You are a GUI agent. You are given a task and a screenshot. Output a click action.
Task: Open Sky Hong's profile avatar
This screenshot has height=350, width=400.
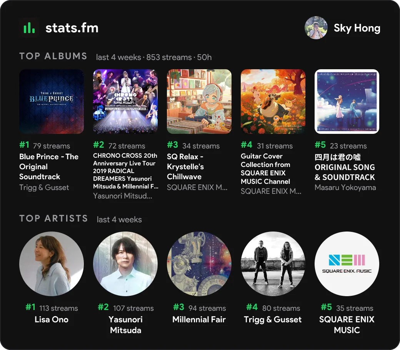(316, 28)
